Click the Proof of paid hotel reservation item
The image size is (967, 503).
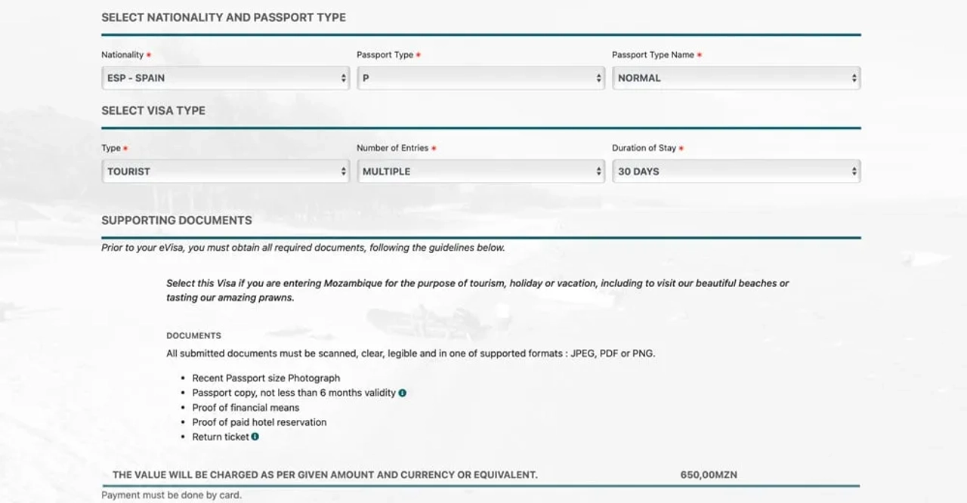pos(259,422)
